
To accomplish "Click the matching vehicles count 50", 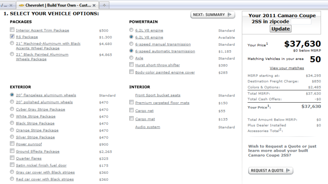I will (315, 59).
